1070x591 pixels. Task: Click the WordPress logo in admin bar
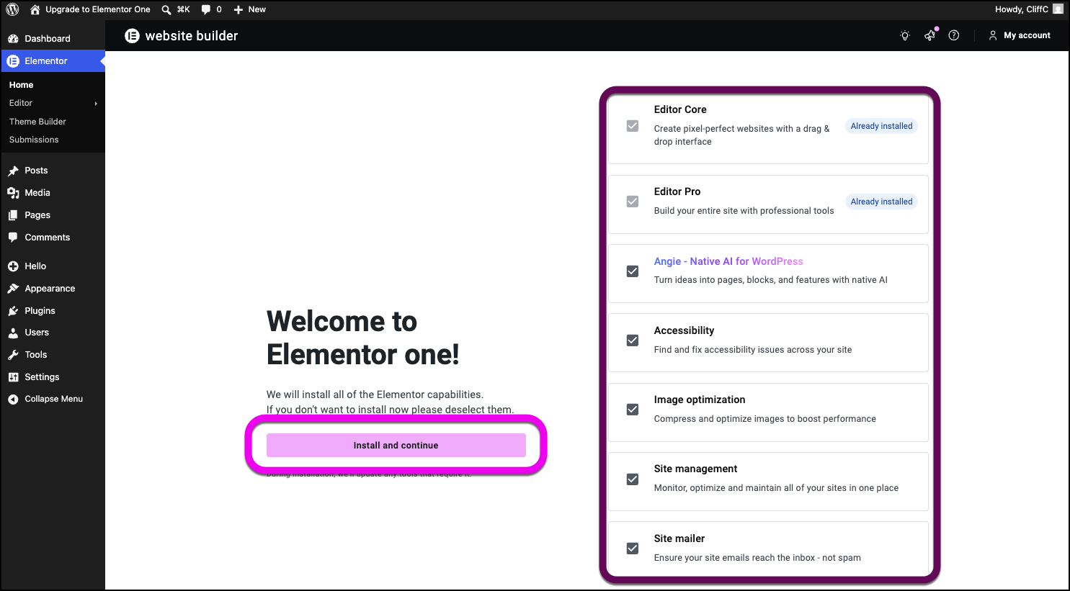coord(12,9)
